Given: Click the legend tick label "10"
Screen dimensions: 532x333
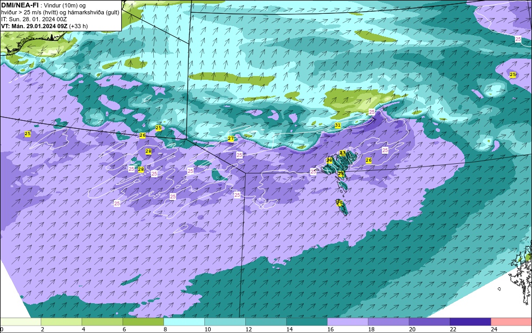Looking at the screenshot, I should point(207,329).
